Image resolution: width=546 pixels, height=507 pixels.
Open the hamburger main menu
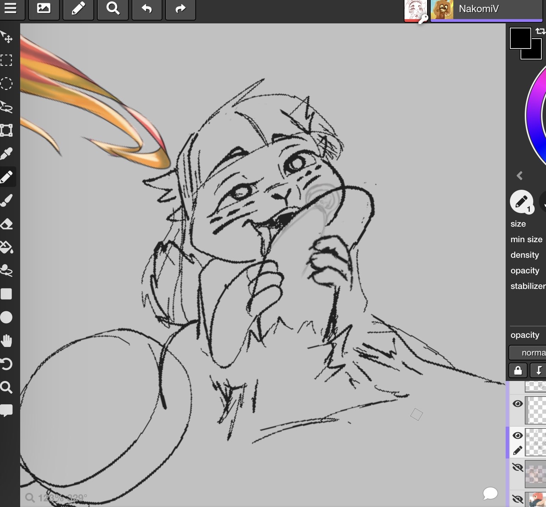coord(11,8)
